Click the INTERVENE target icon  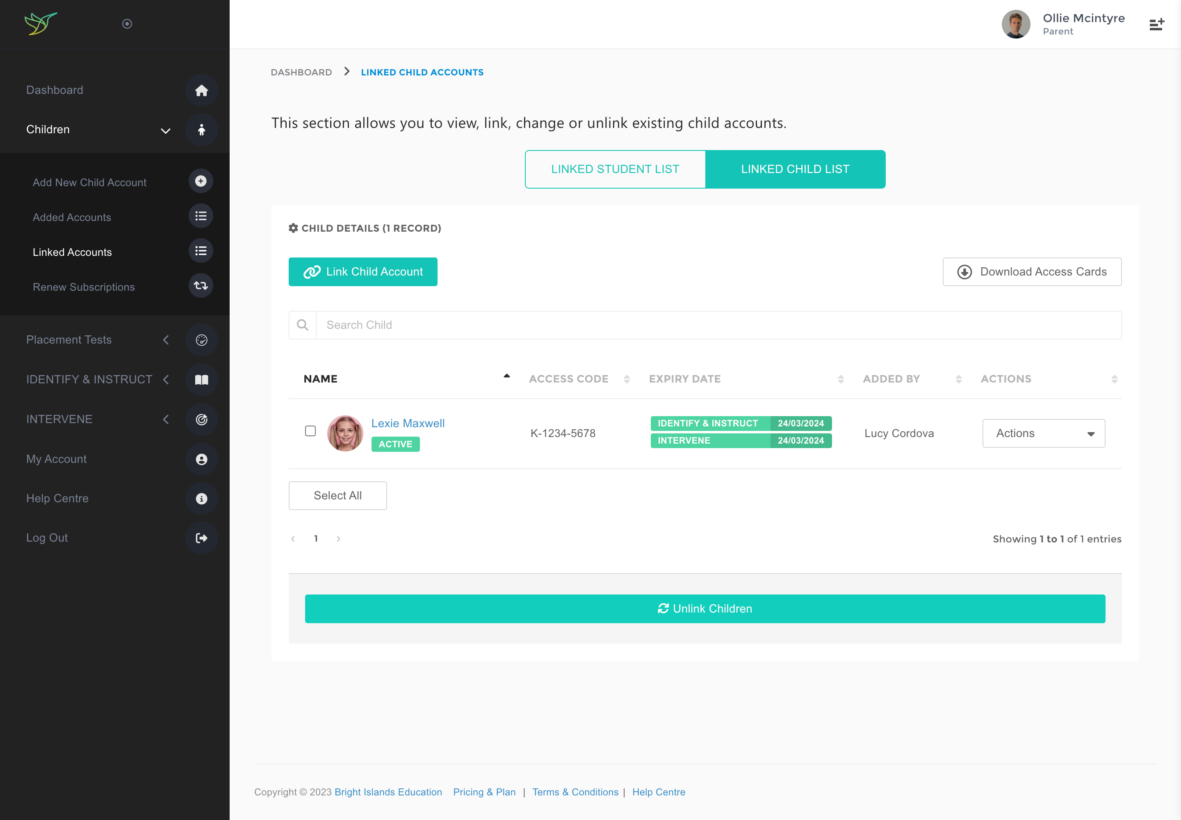coord(201,419)
